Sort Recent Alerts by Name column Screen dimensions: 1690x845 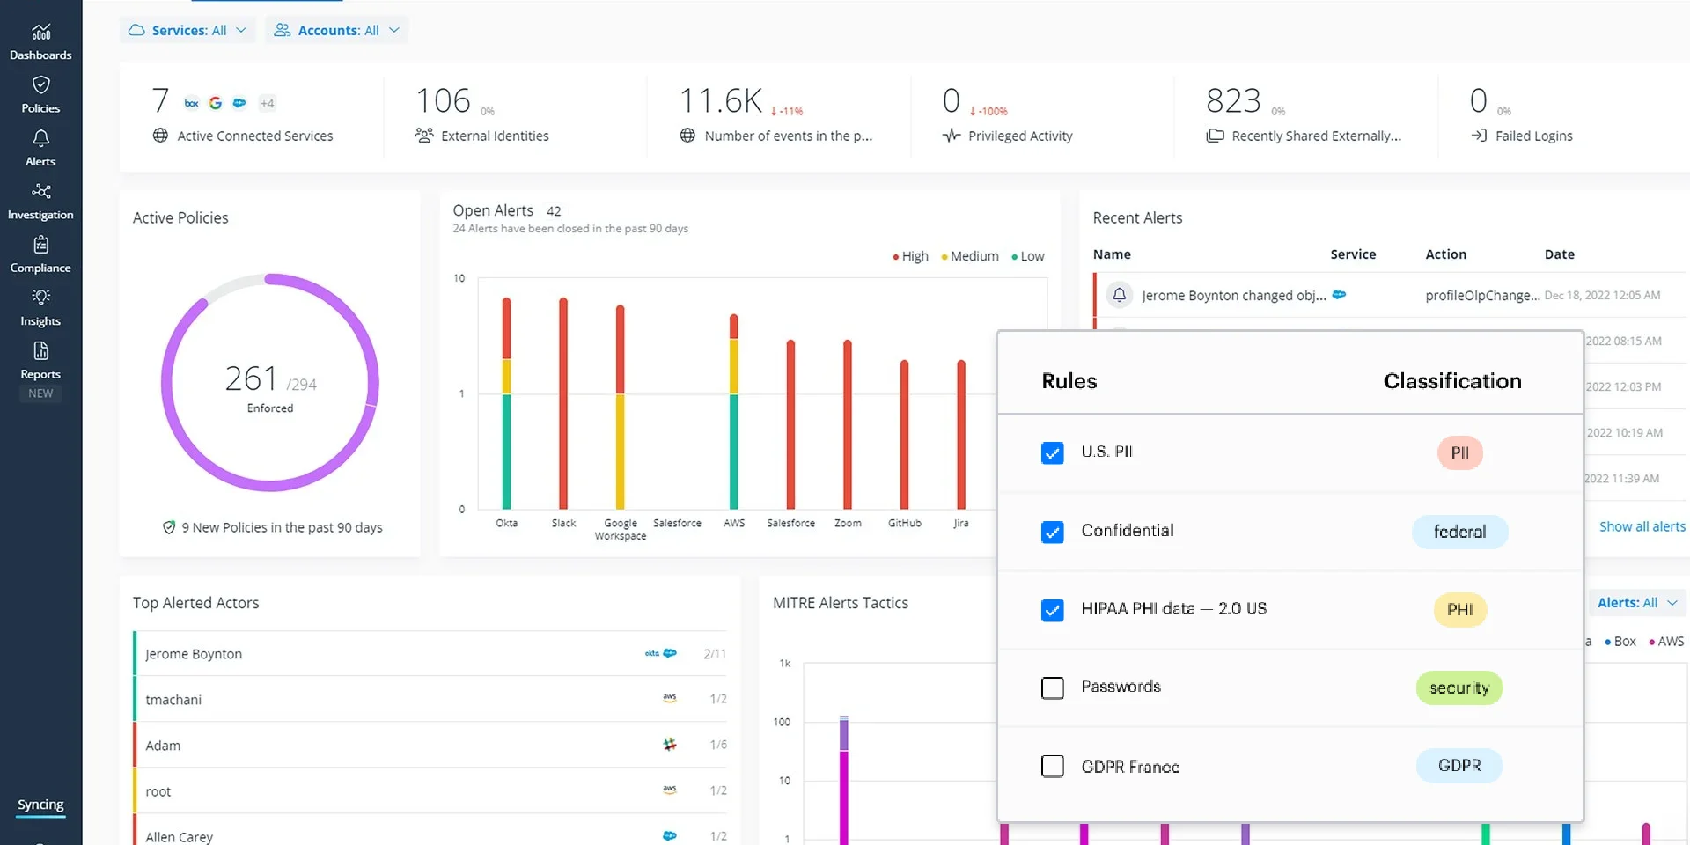coord(1112,254)
